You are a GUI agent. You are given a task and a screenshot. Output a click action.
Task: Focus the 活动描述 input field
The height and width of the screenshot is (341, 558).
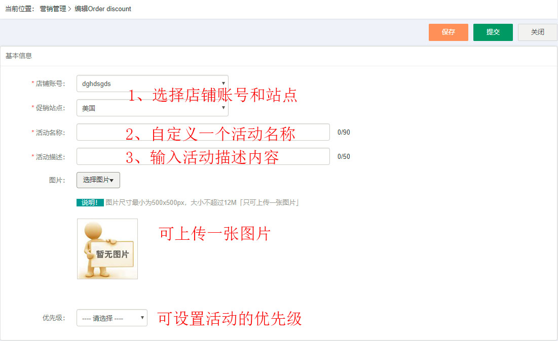203,156
